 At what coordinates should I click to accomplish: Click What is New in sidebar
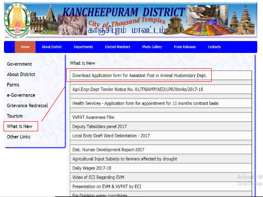click(x=19, y=127)
